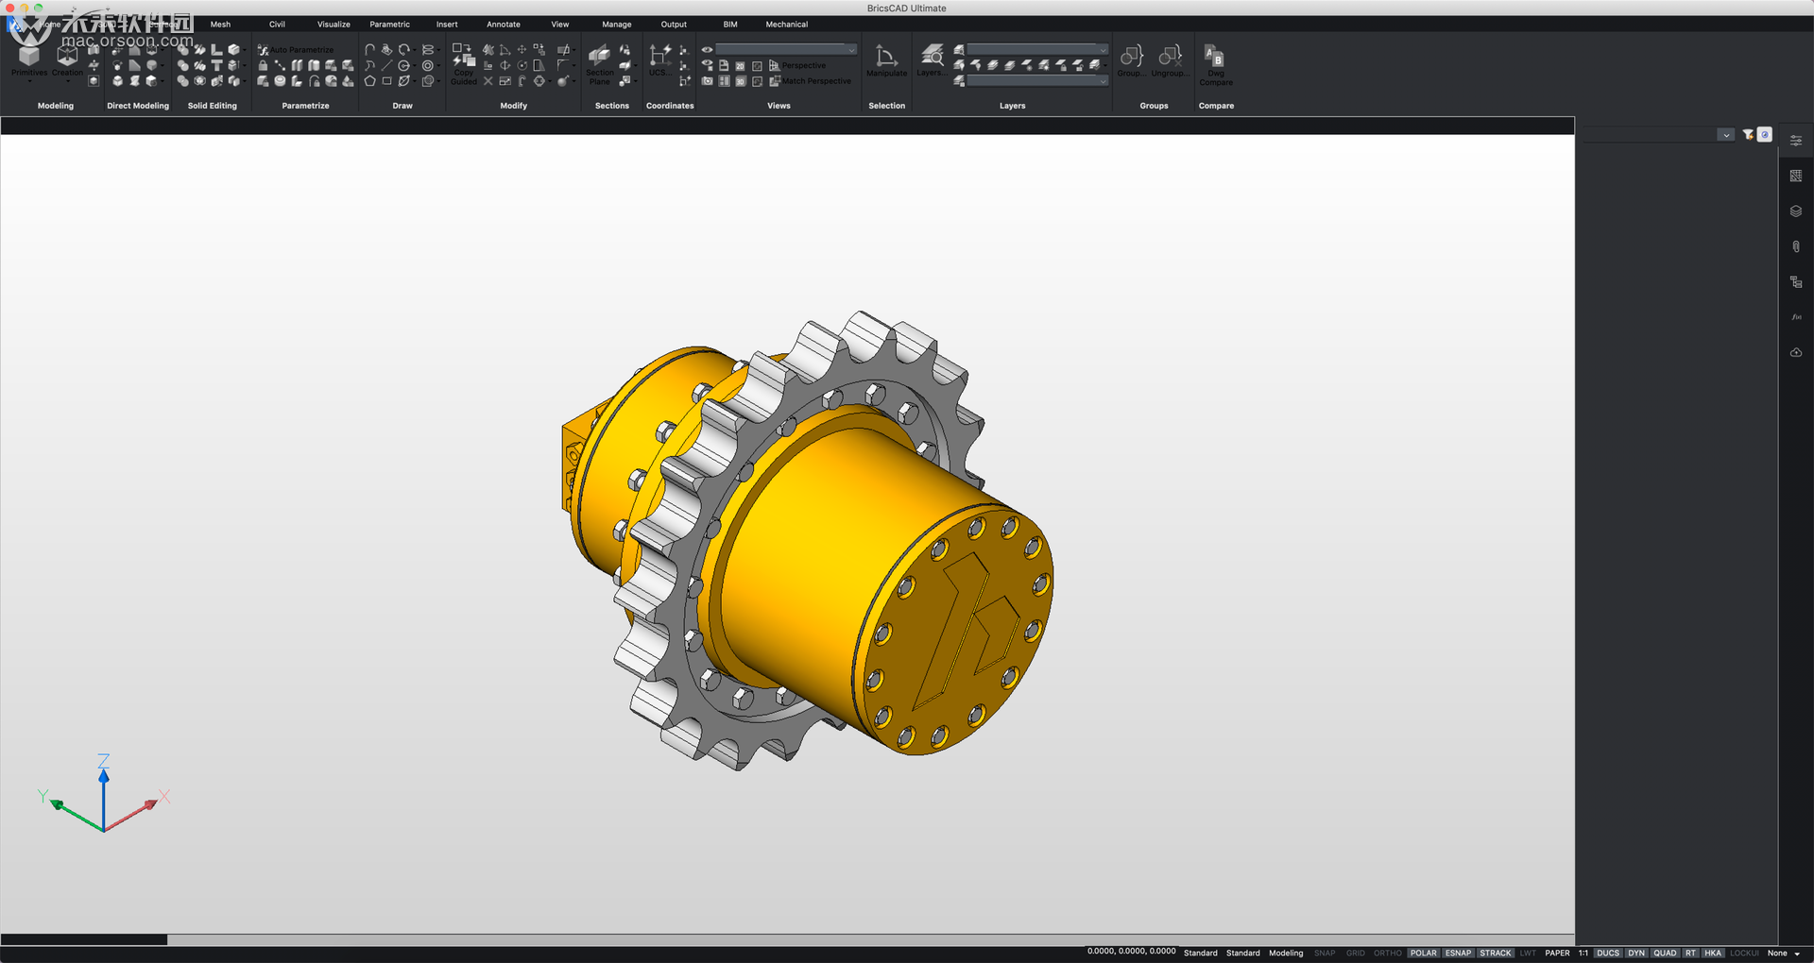
Task: Open the Visualize ribbon tab
Action: tap(334, 25)
